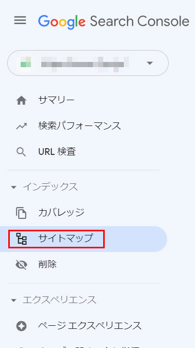Click the pages icon beside カバレッジ

[x=21, y=213]
